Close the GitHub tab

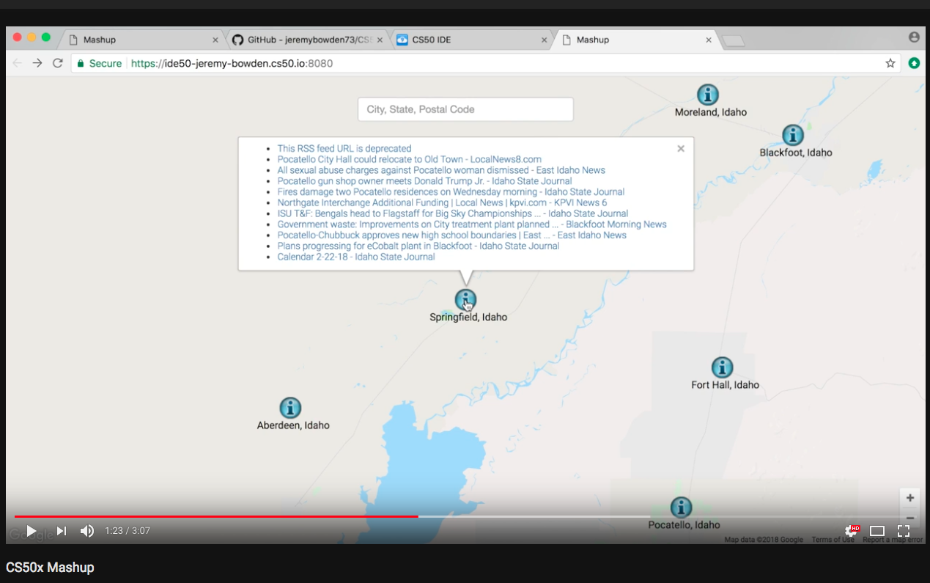coord(380,40)
